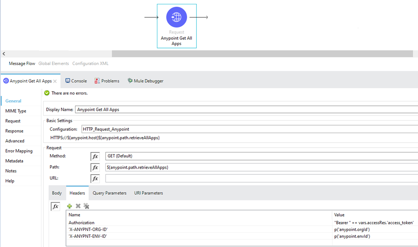
Task: Select the Request section in sidebar
Action: click(13, 121)
